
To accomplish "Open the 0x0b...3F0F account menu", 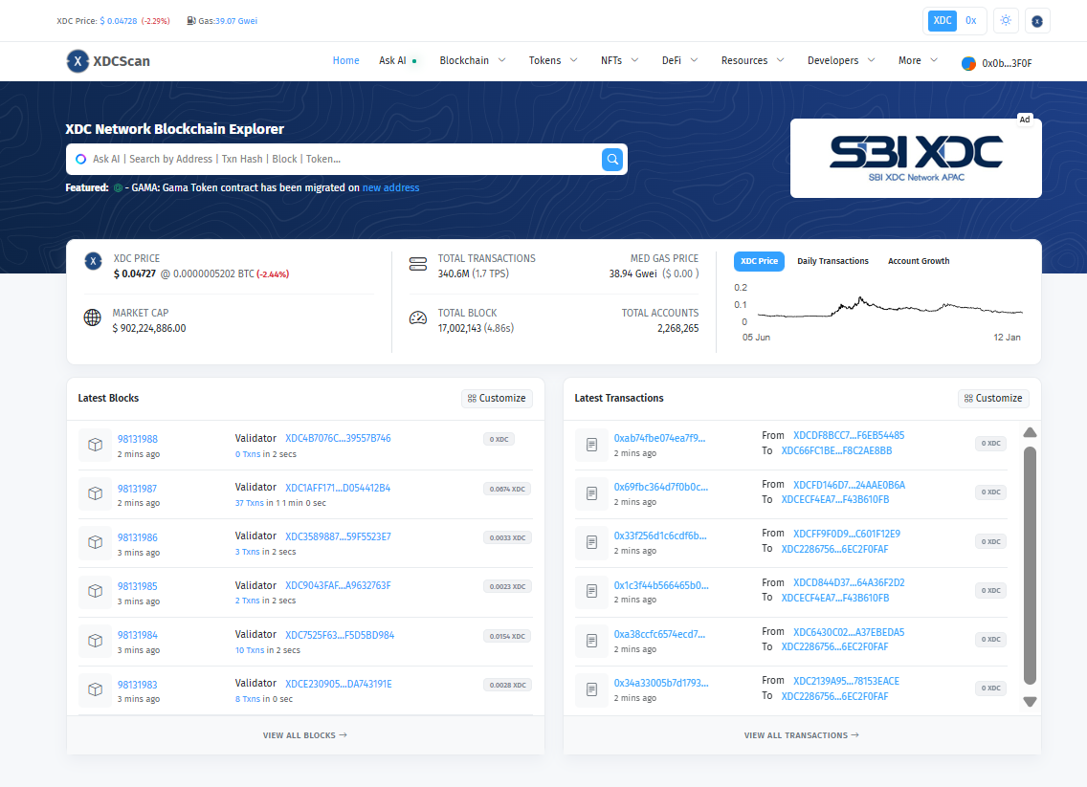I will click(997, 64).
